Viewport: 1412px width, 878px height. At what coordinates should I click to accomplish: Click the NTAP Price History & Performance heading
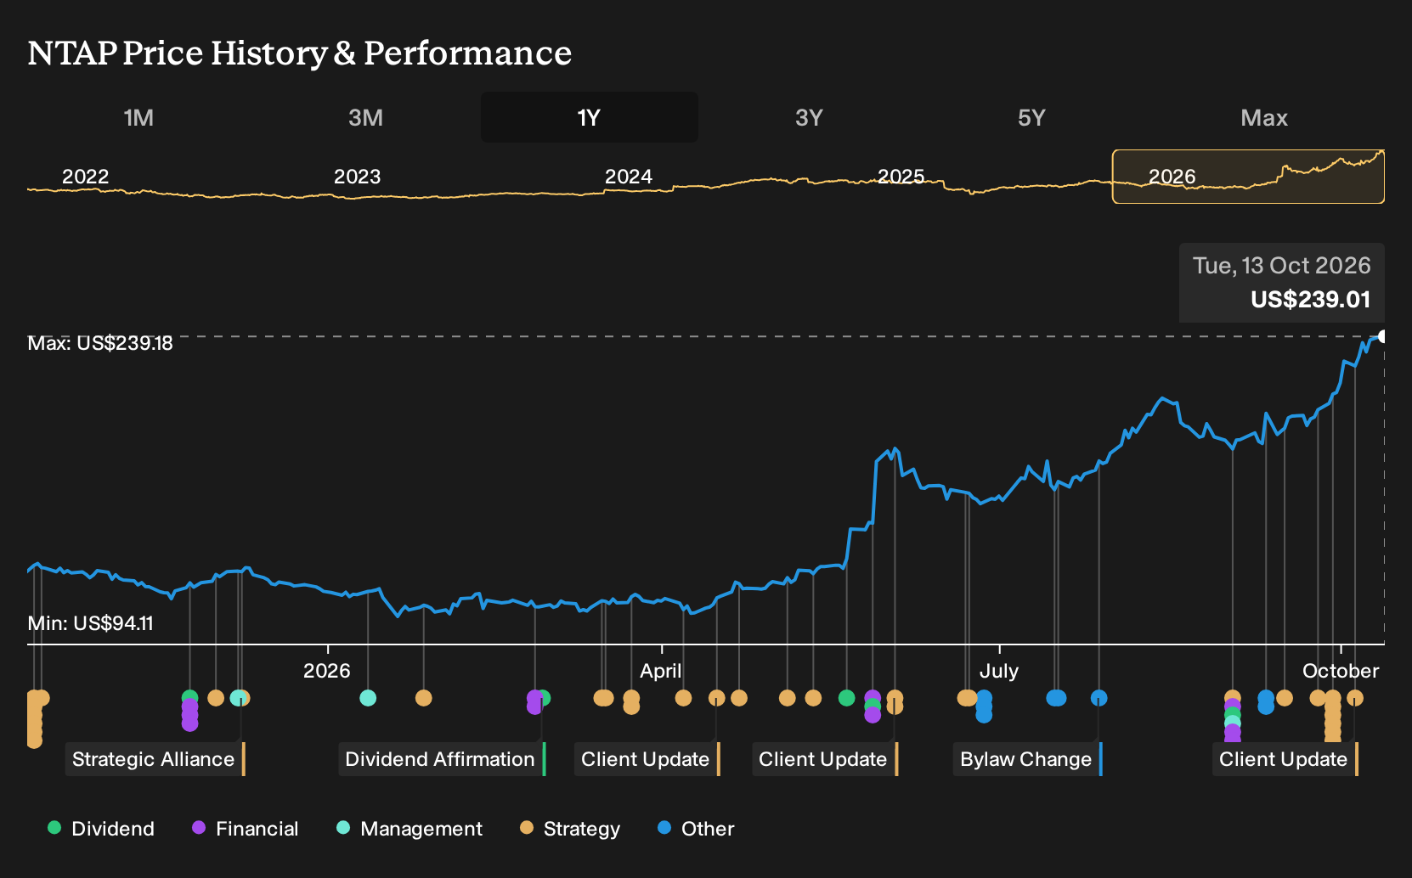pos(300,53)
